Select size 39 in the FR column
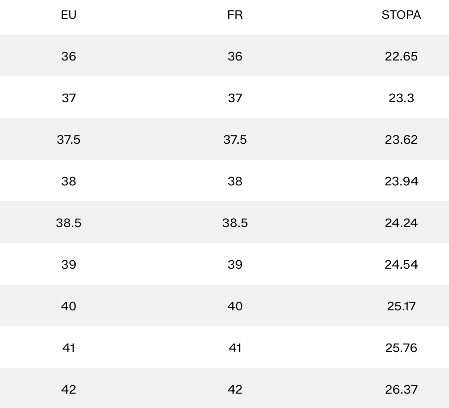Image resolution: width=449 pixels, height=408 pixels. (x=235, y=265)
